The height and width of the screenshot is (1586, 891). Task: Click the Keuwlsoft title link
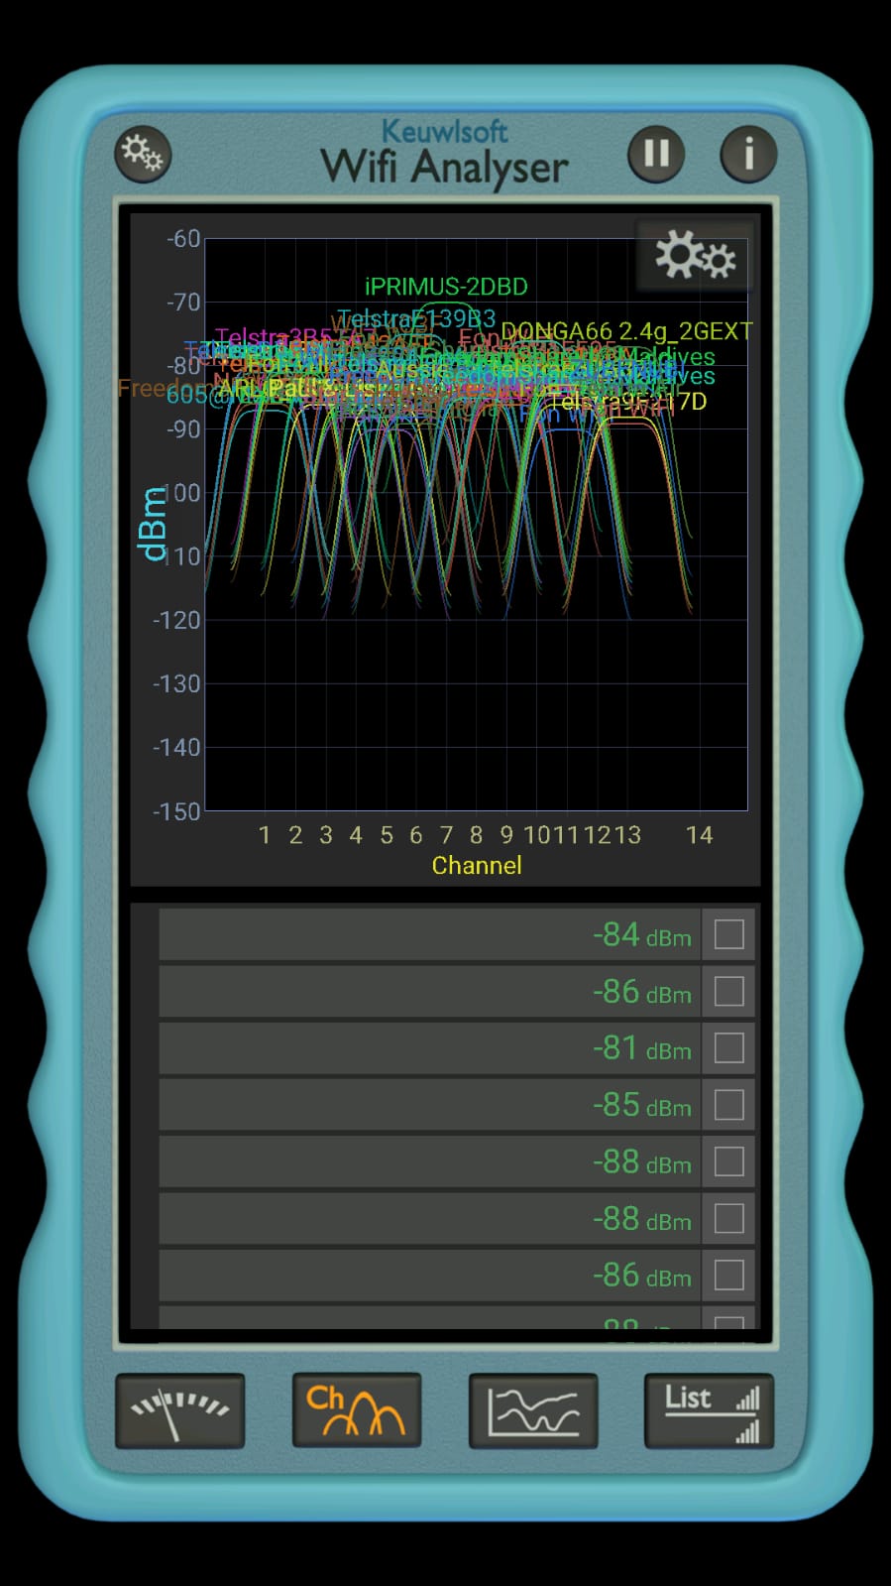point(444,131)
